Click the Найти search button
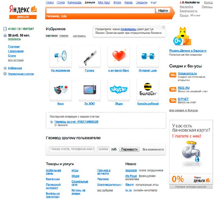The height and width of the screenshot is (199, 214). (163, 11)
